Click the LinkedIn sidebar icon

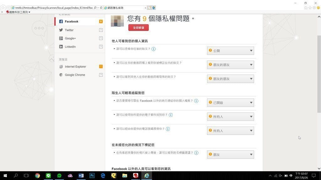point(61,47)
